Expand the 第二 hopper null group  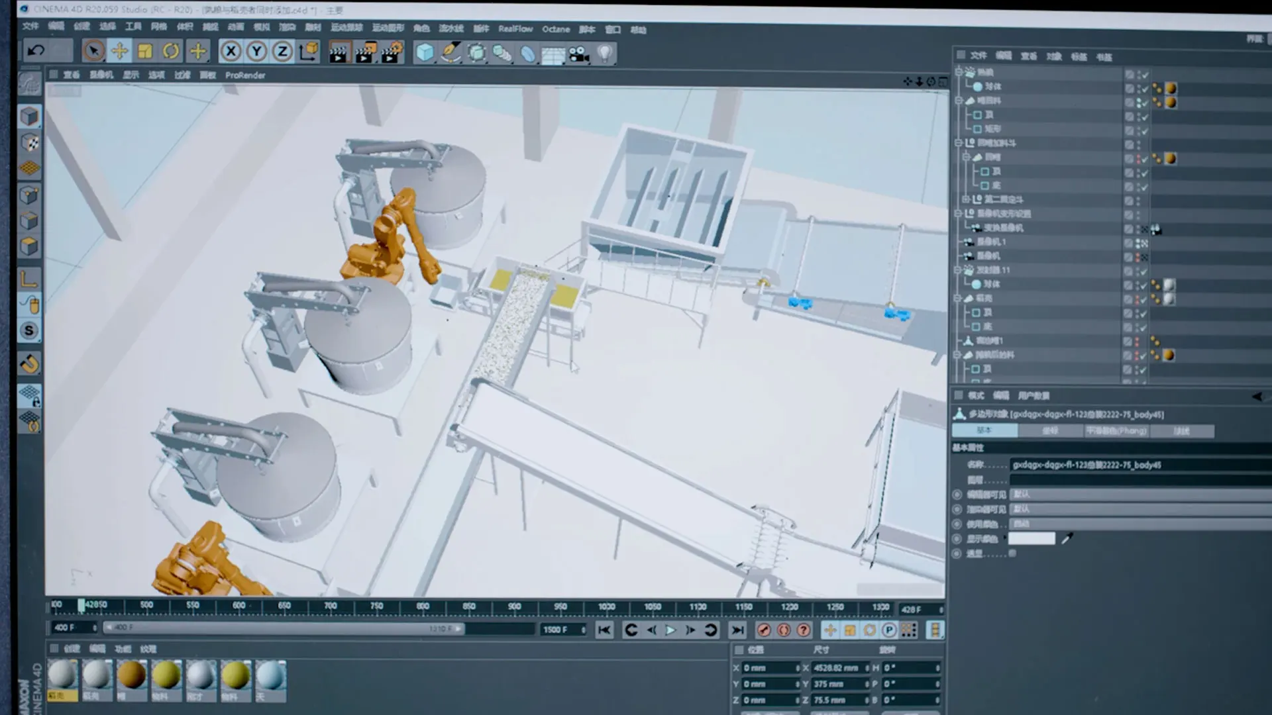966,199
